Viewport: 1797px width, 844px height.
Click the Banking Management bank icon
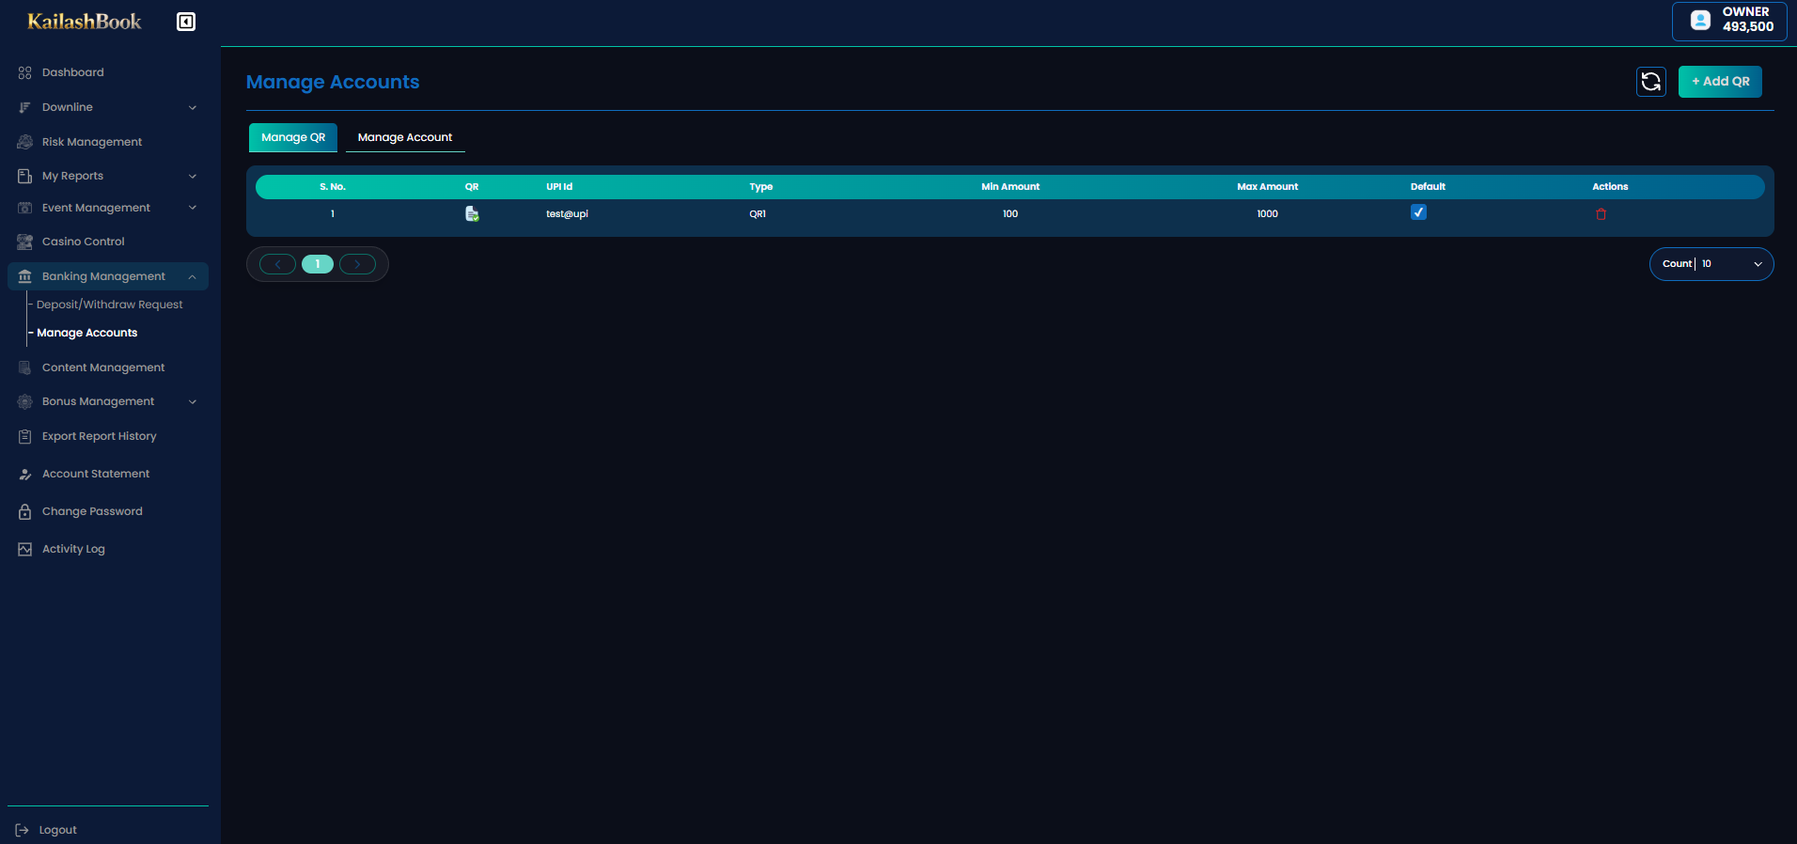coord(25,276)
